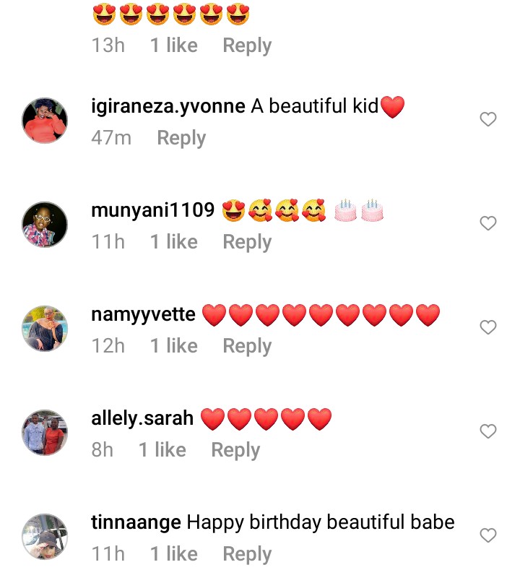Visit munyani1109 username link
Screen dimensions: 520x583
click(x=153, y=210)
